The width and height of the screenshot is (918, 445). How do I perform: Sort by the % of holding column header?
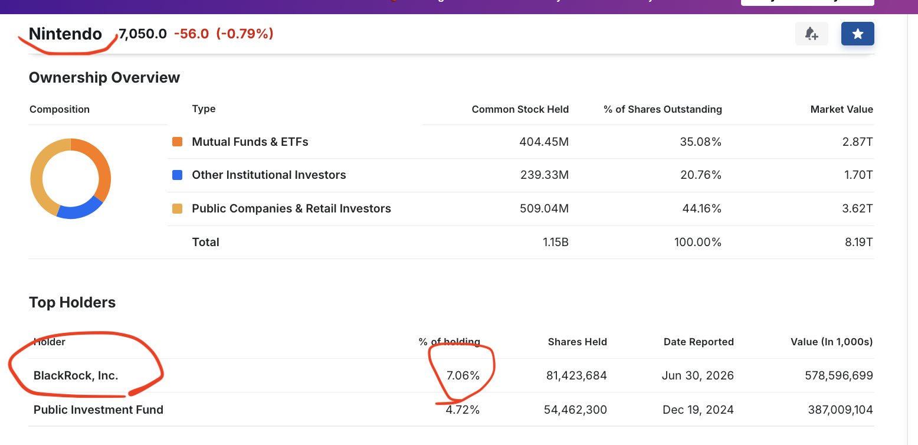click(x=450, y=342)
